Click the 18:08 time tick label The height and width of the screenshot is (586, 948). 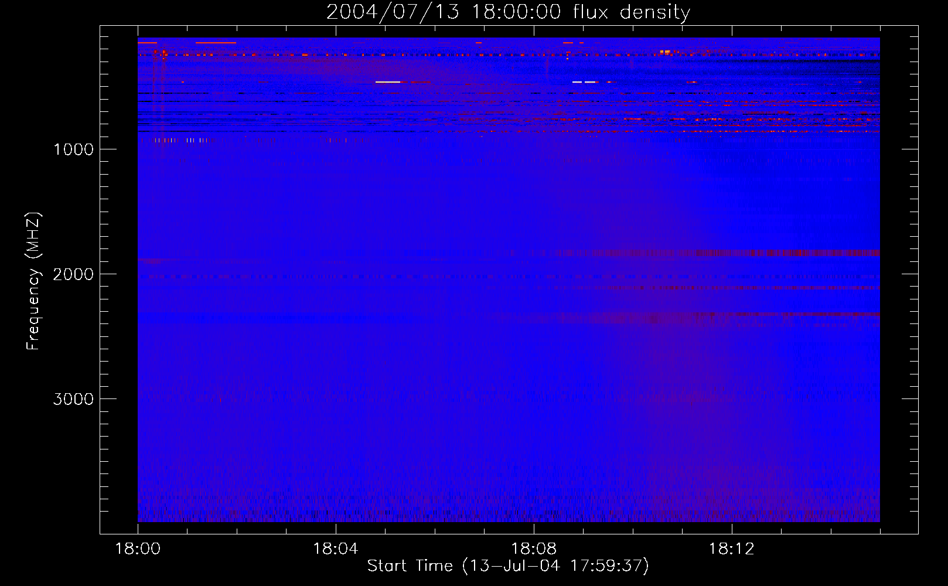[x=534, y=549]
